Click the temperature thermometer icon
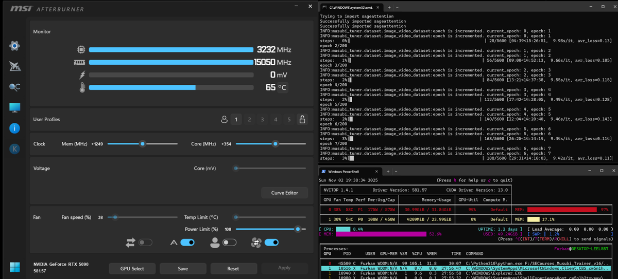The width and height of the screenshot is (618, 279). click(82, 87)
